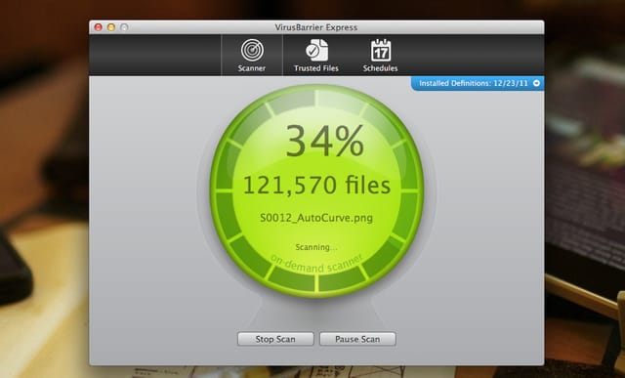Screen dimensions: 625x378
Task: Click the segmented green progress ring top
Action: [316, 98]
